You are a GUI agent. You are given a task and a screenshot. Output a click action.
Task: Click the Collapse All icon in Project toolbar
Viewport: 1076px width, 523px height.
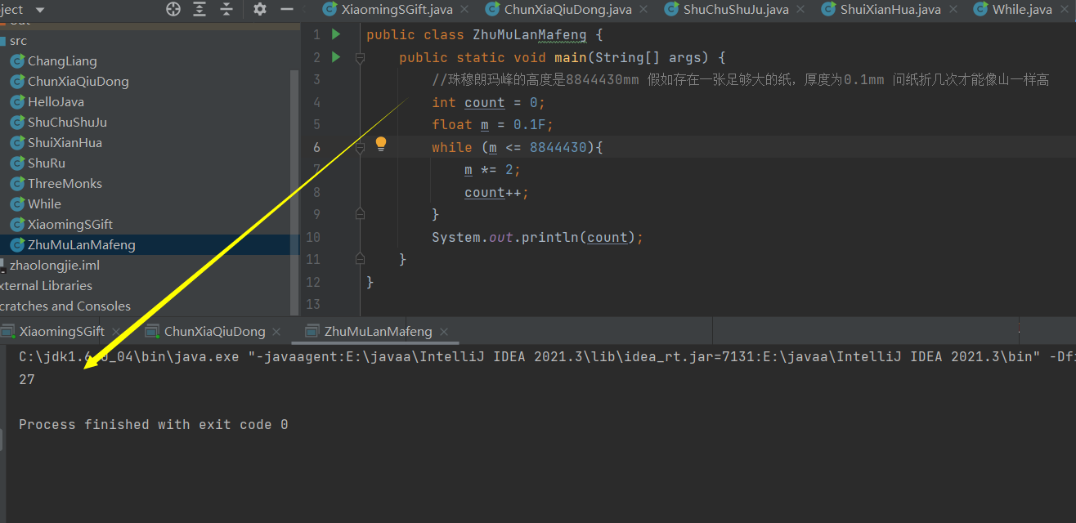[226, 9]
